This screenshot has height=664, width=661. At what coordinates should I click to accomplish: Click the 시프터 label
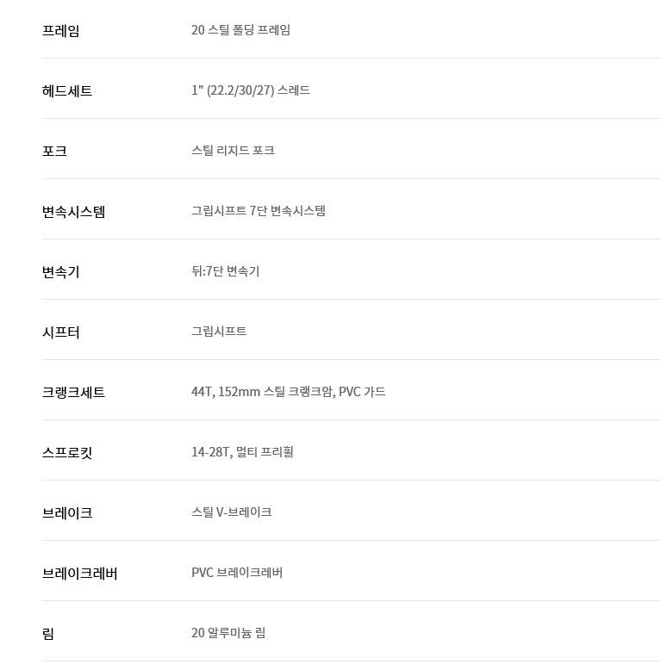pyautogui.click(x=61, y=332)
